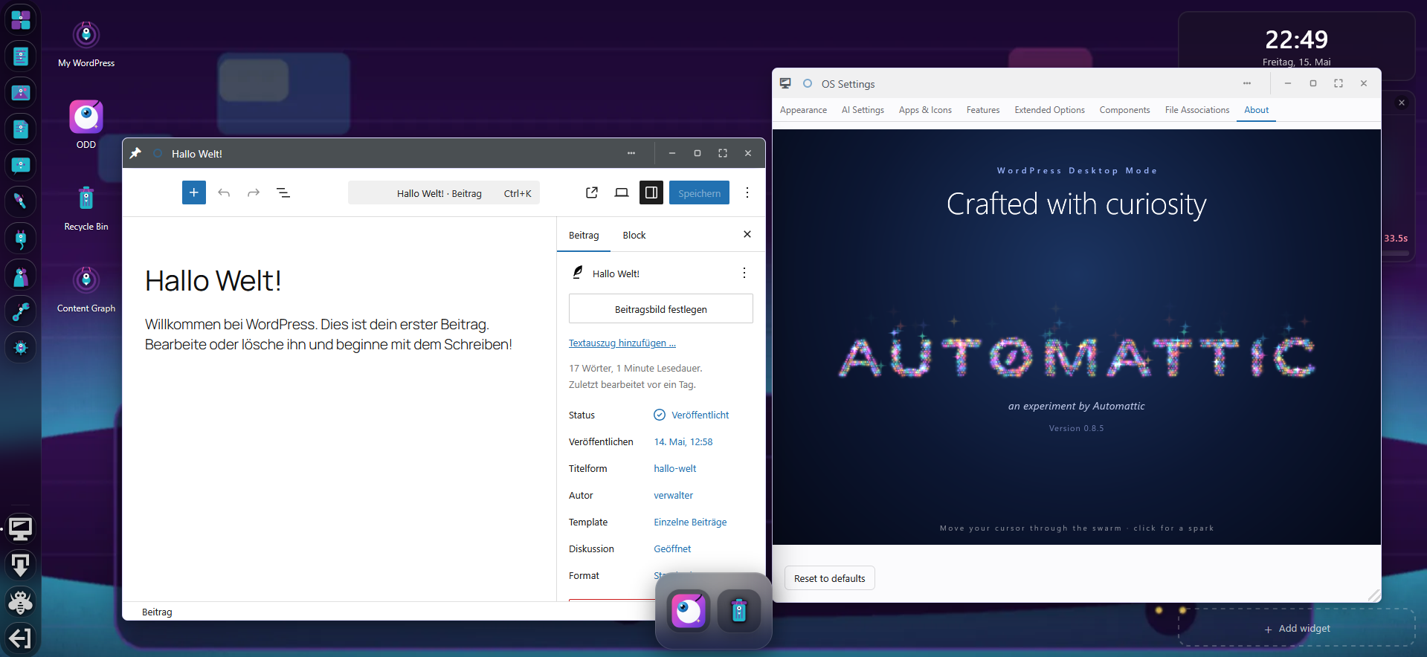Image resolution: width=1427 pixels, height=657 pixels.
Task: Open the paintbrush appearance icon in the left dock
Action: point(21,201)
